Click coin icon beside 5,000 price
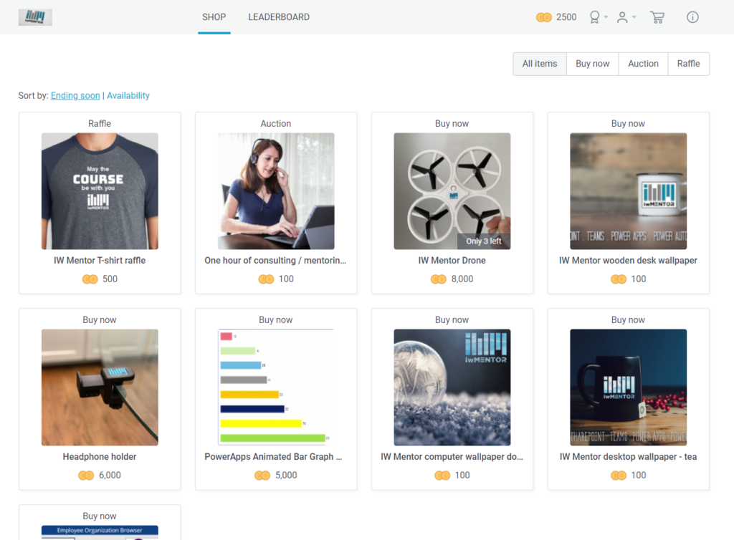 [262, 476]
